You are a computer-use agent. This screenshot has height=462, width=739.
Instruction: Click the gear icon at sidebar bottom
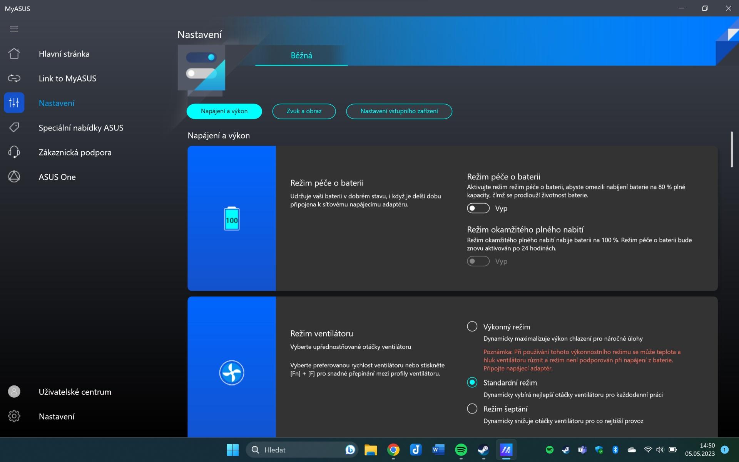(x=14, y=416)
